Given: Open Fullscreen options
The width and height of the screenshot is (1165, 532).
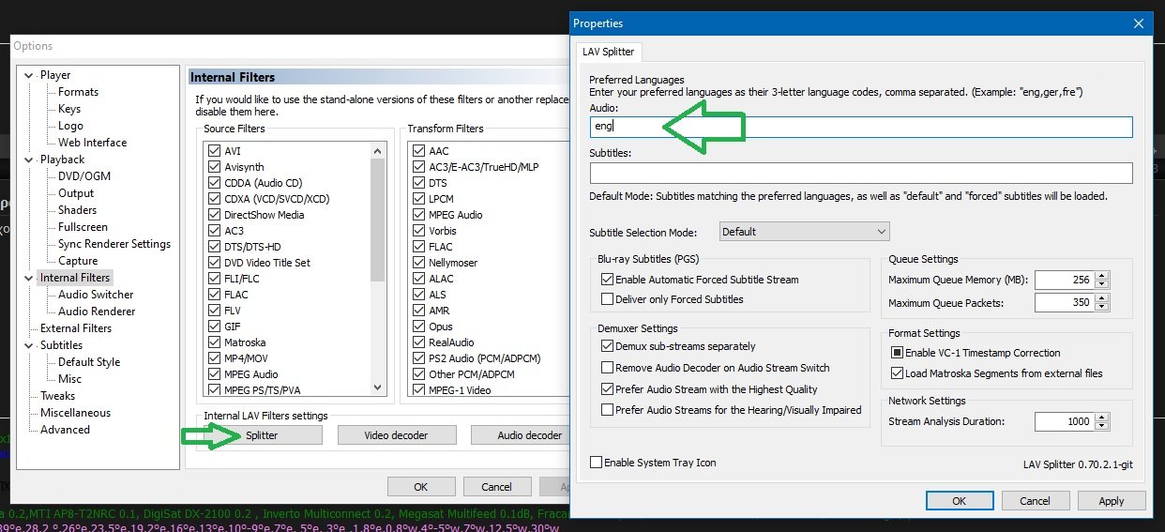Looking at the screenshot, I should point(83,227).
